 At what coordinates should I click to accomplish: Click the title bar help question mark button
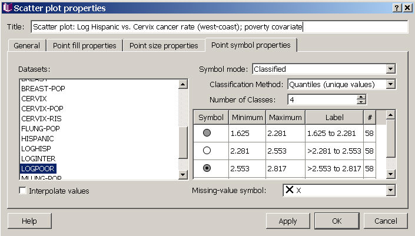[397, 8]
